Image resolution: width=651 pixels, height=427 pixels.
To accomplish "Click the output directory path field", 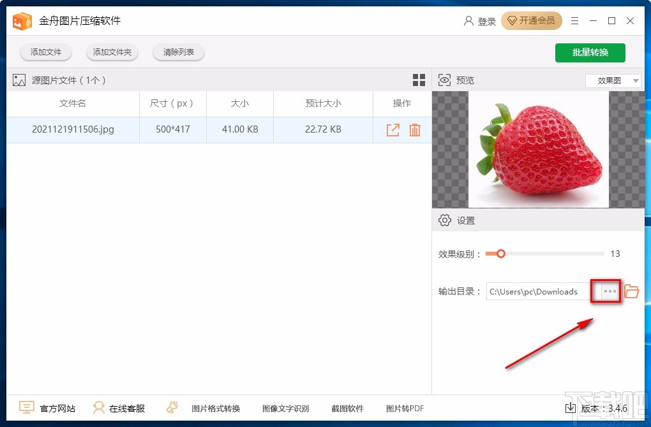I will (x=539, y=291).
